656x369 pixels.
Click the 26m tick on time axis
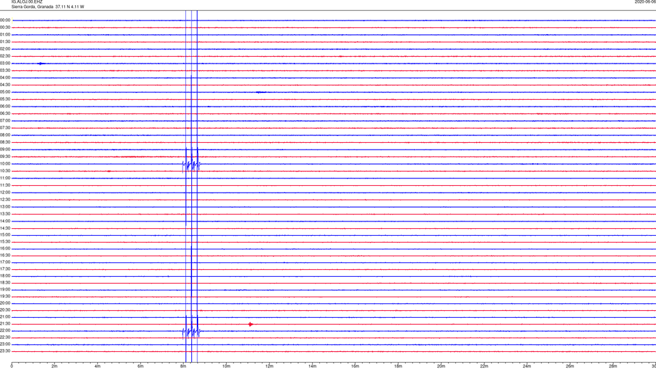coord(570,366)
